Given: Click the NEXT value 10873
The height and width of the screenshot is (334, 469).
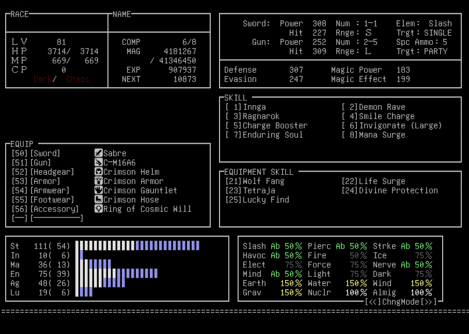Looking at the screenshot, I should [x=184, y=79].
